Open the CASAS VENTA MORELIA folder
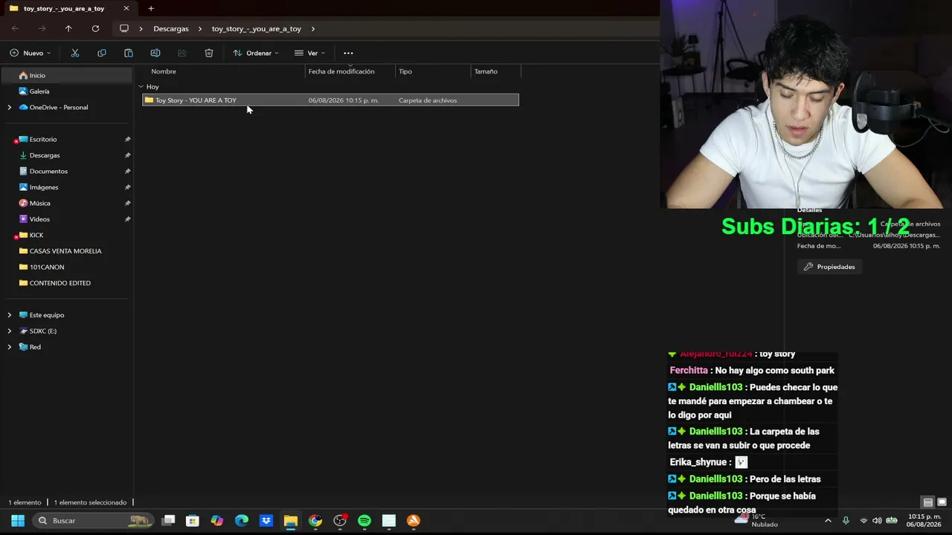The width and height of the screenshot is (952, 535). point(67,251)
